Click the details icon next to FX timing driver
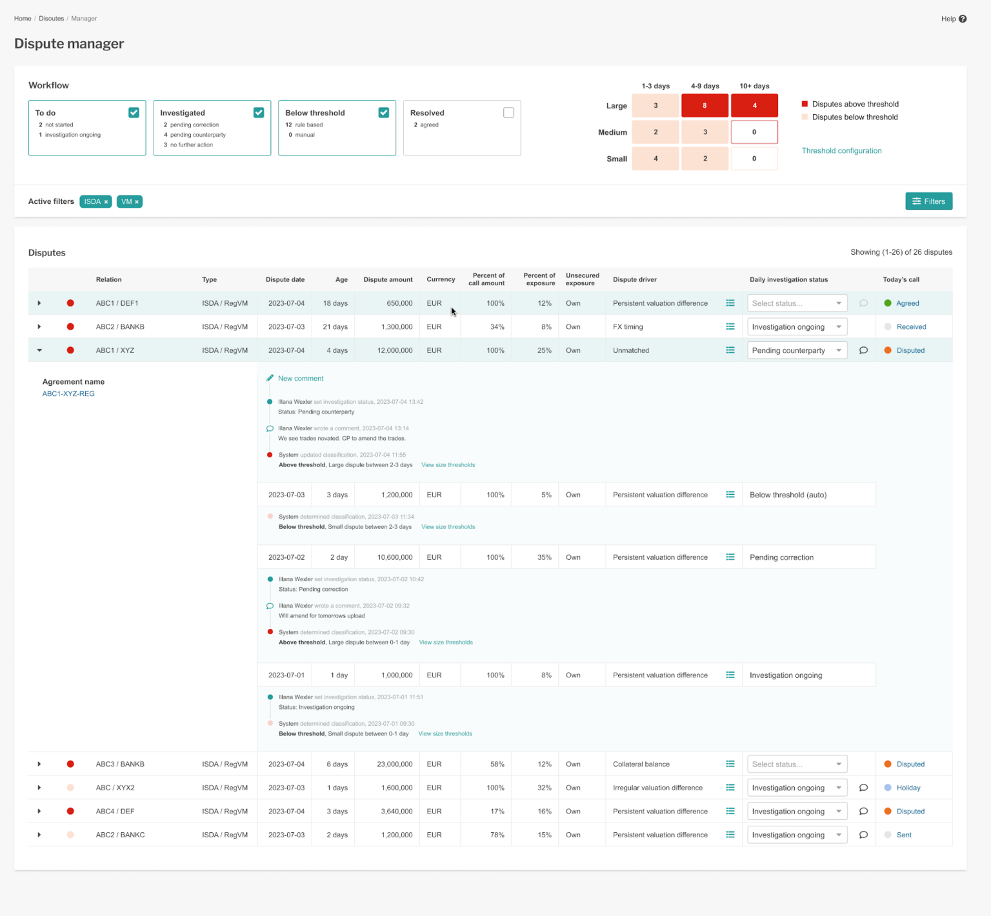The height and width of the screenshot is (916, 991). 730,326
